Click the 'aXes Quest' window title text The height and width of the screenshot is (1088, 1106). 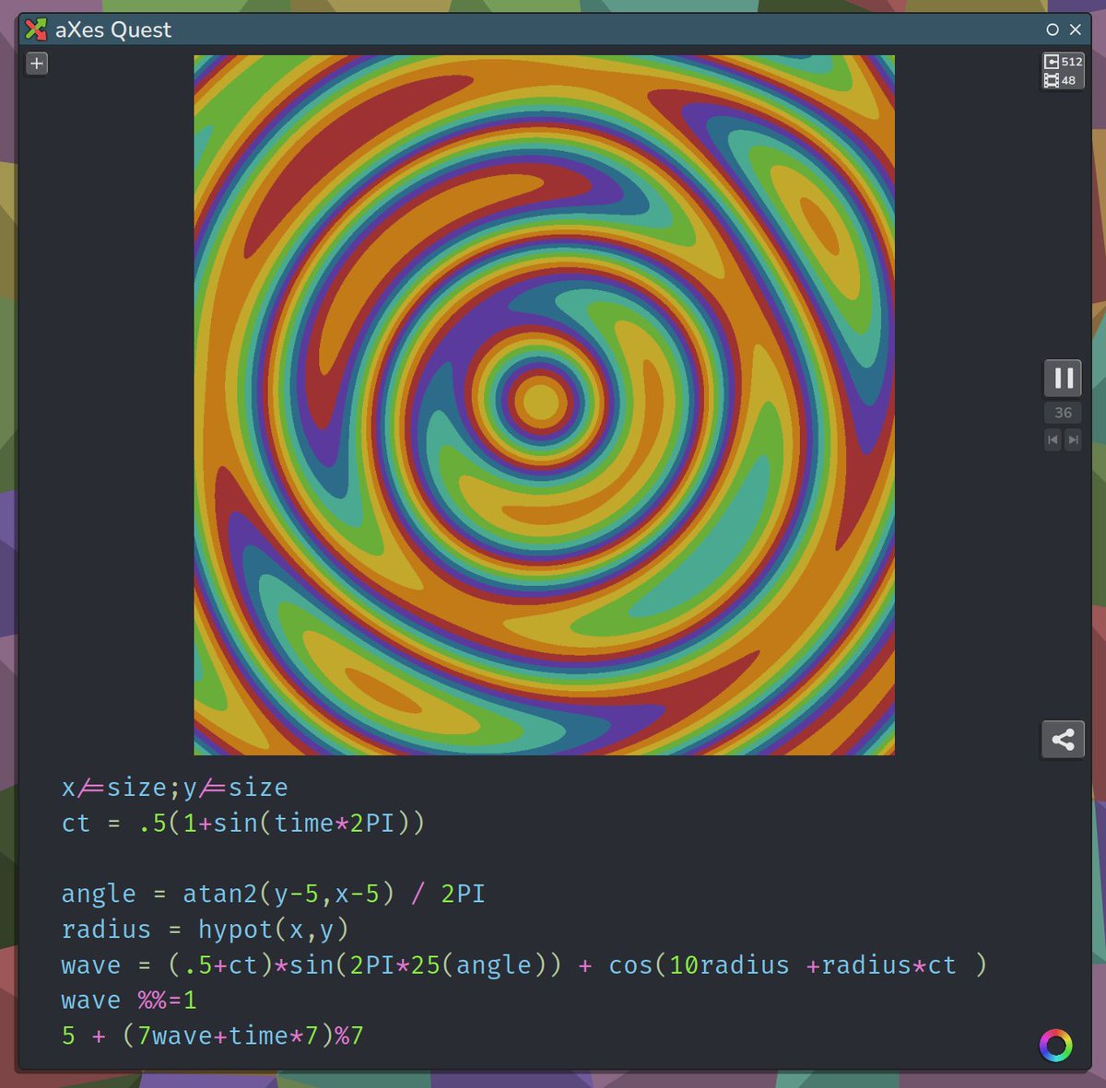113,29
